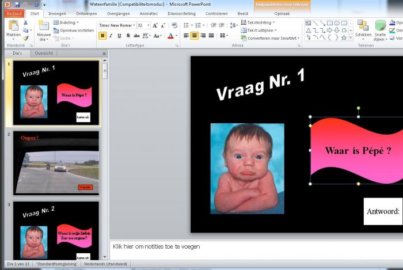
Task: Select the text box shape in shapes gallery
Action: [308, 23]
